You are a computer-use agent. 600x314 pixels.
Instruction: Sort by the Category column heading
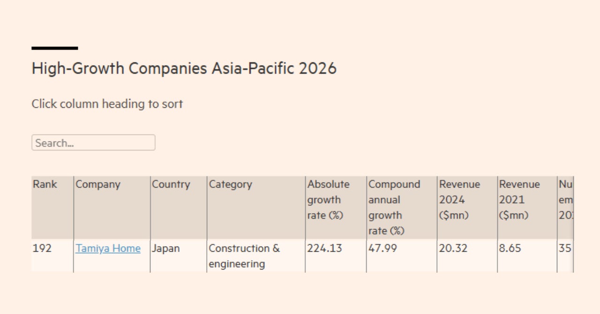231,185
